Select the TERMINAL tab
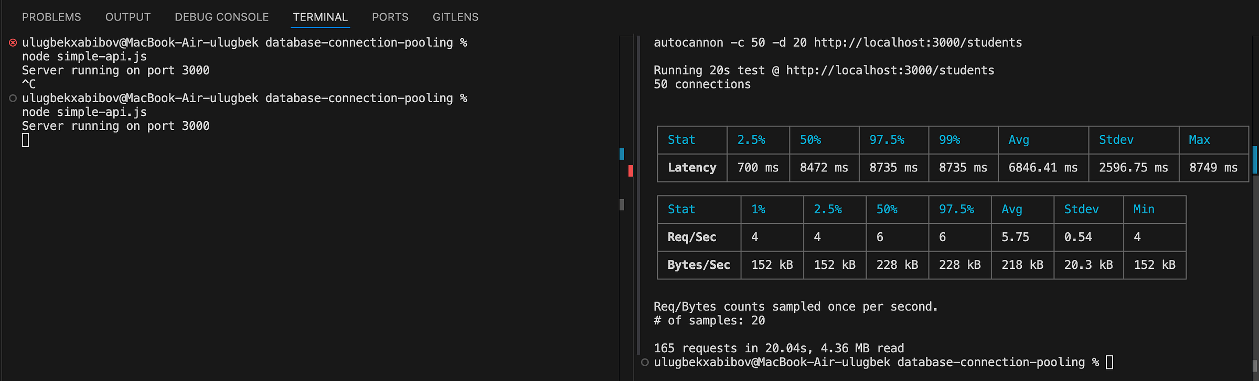Image resolution: width=1259 pixels, height=381 pixels. pyautogui.click(x=321, y=17)
